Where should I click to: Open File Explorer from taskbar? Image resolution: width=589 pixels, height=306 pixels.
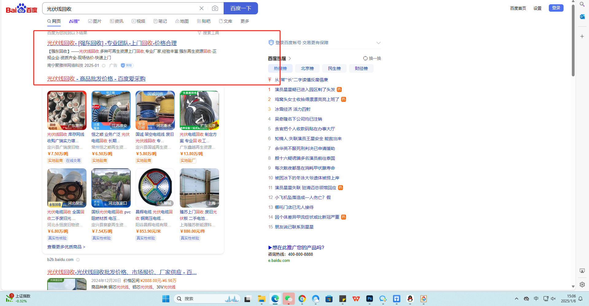(261, 299)
